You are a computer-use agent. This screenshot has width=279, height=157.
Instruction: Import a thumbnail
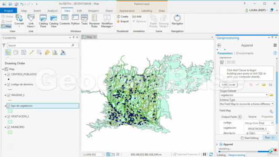[x=122, y=21]
